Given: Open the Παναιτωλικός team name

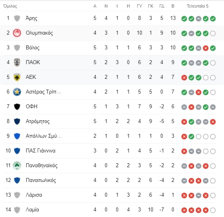Looking at the screenshot, I should 41,180.
